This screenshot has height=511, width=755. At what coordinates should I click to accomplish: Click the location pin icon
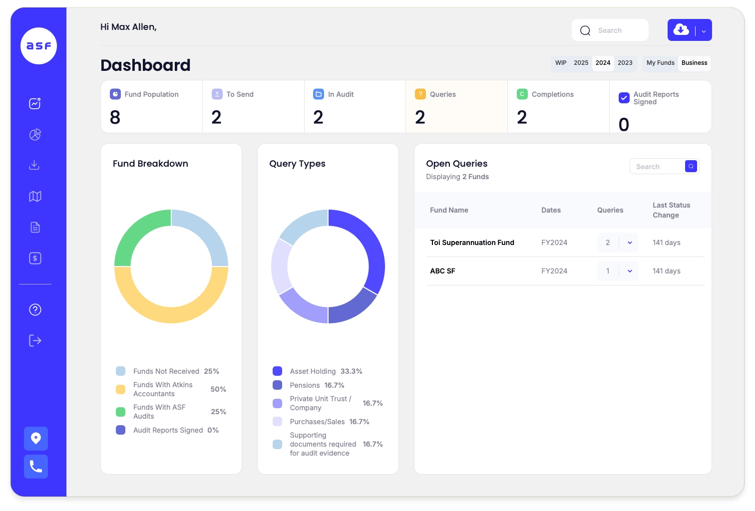[x=35, y=438]
